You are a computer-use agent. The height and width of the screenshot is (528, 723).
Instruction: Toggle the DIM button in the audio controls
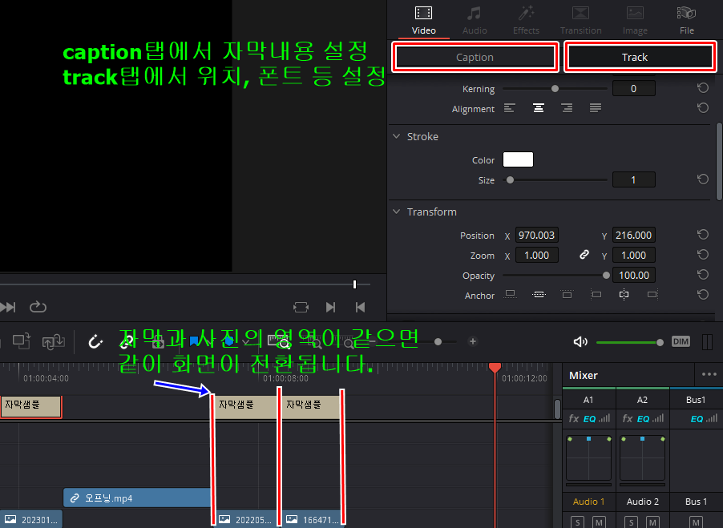coord(681,341)
